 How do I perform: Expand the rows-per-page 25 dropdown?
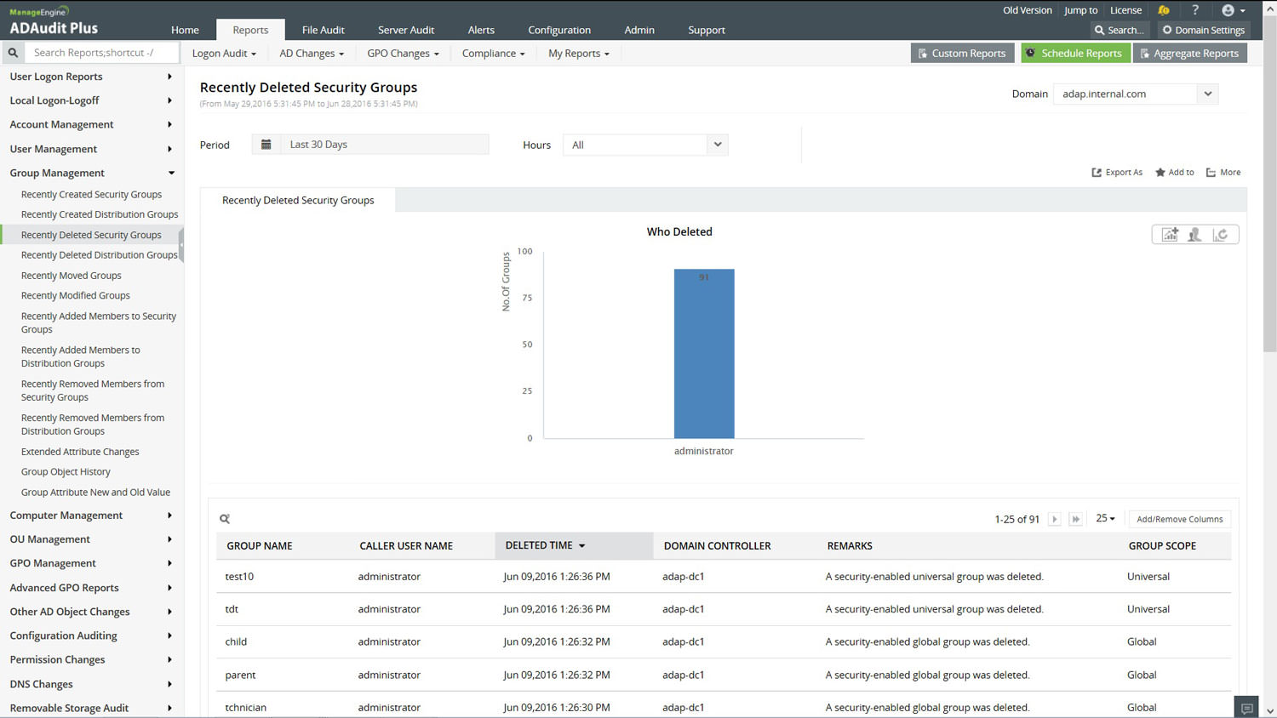(x=1105, y=518)
